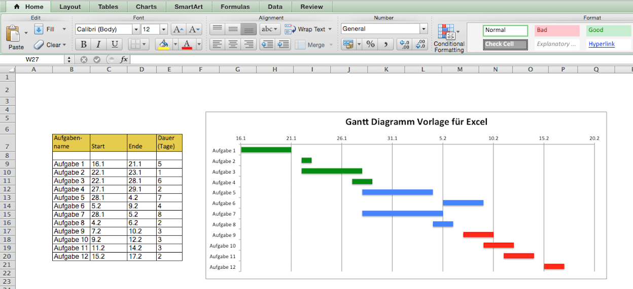Click the increase indent icon
Image resolution: width=633 pixels, height=289 pixels.
click(283, 45)
